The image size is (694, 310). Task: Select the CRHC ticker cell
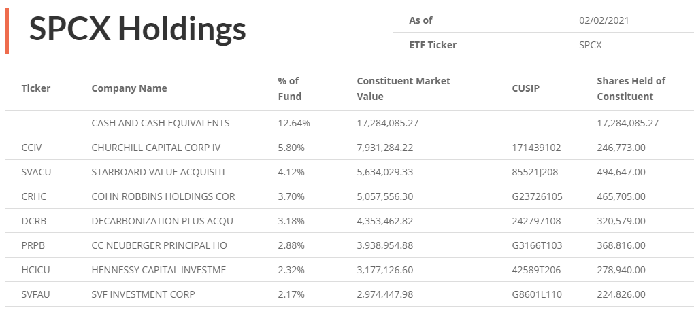coord(33,196)
